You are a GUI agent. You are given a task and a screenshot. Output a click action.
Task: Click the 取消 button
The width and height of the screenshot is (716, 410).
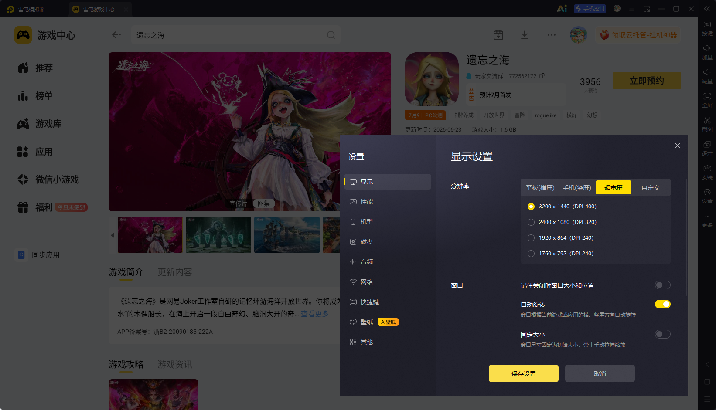(x=600, y=373)
